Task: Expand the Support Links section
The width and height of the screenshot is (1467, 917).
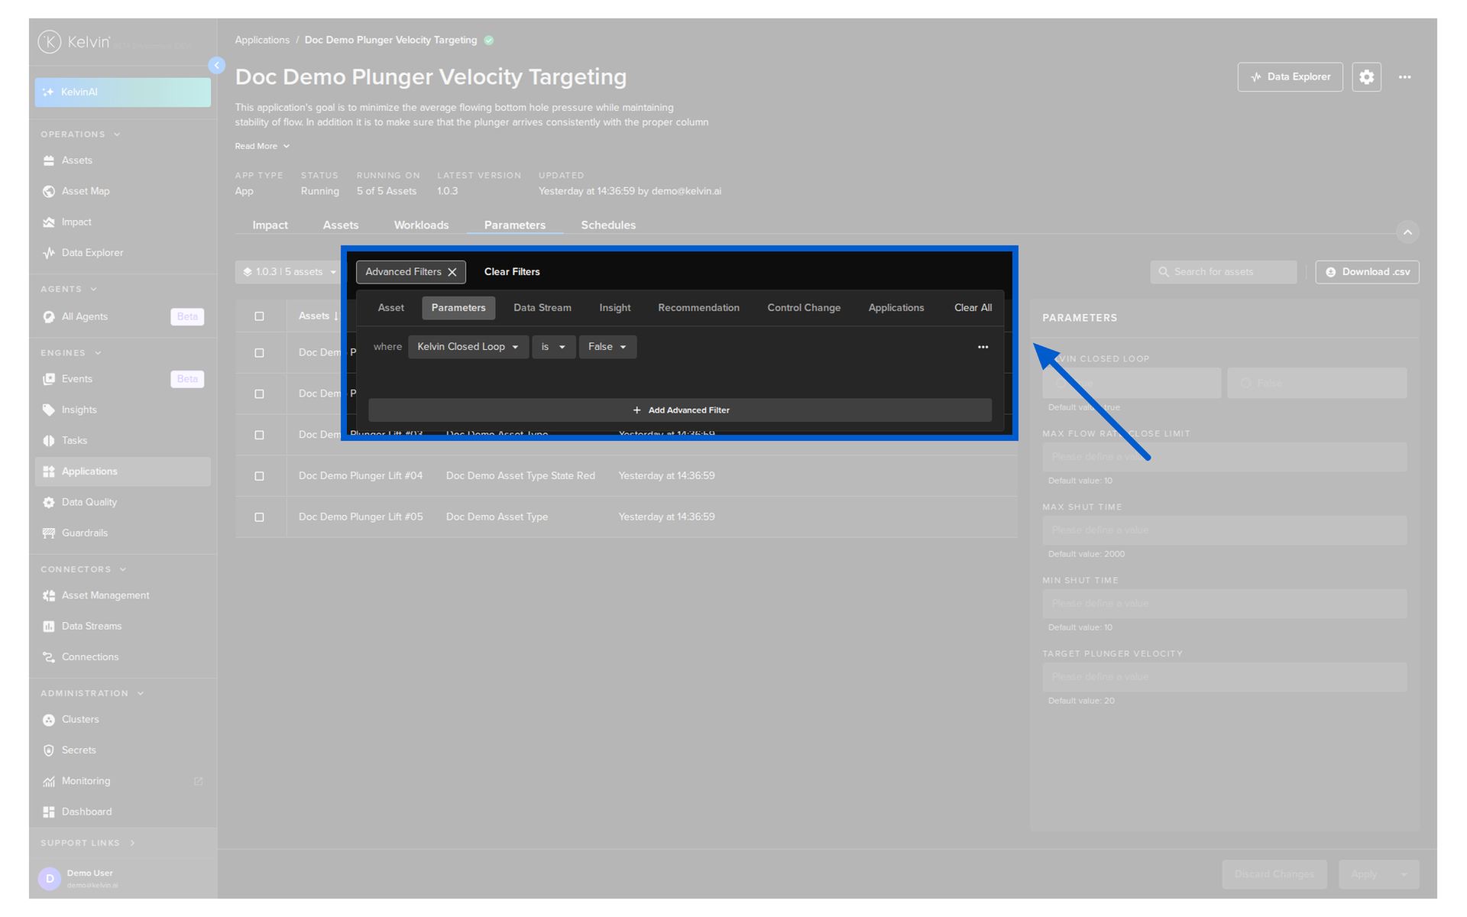Action: click(x=88, y=843)
